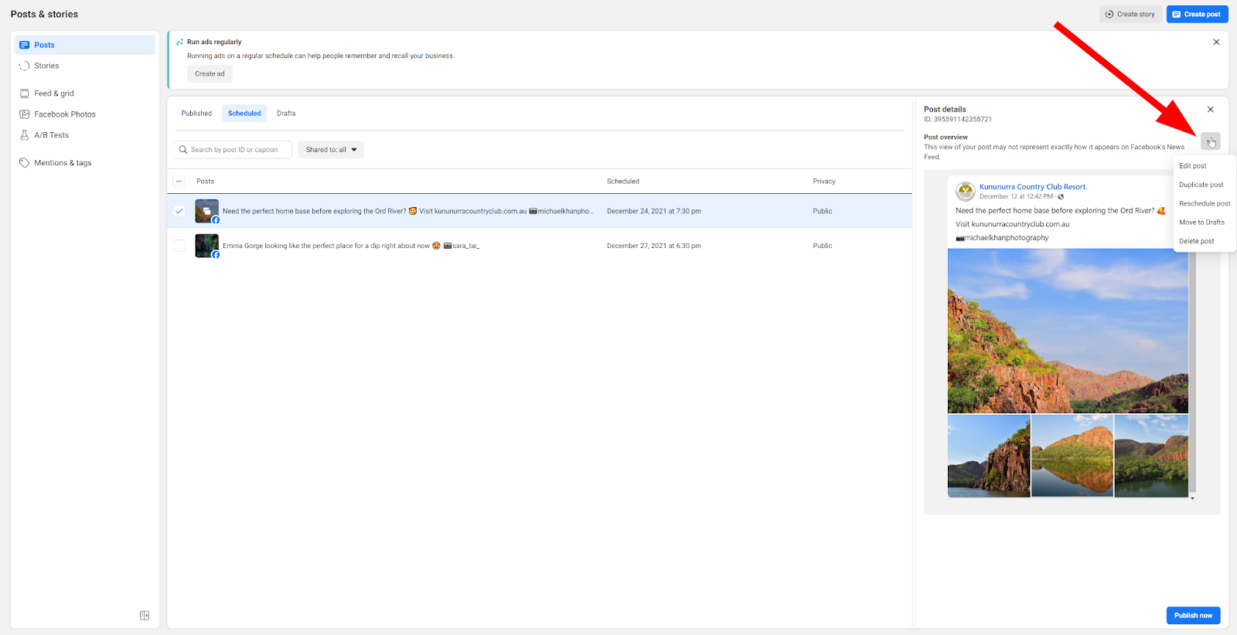This screenshot has height=635, width=1237.
Task: Click the December 27, 2021 scheduled date
Action: click(654, 246)
